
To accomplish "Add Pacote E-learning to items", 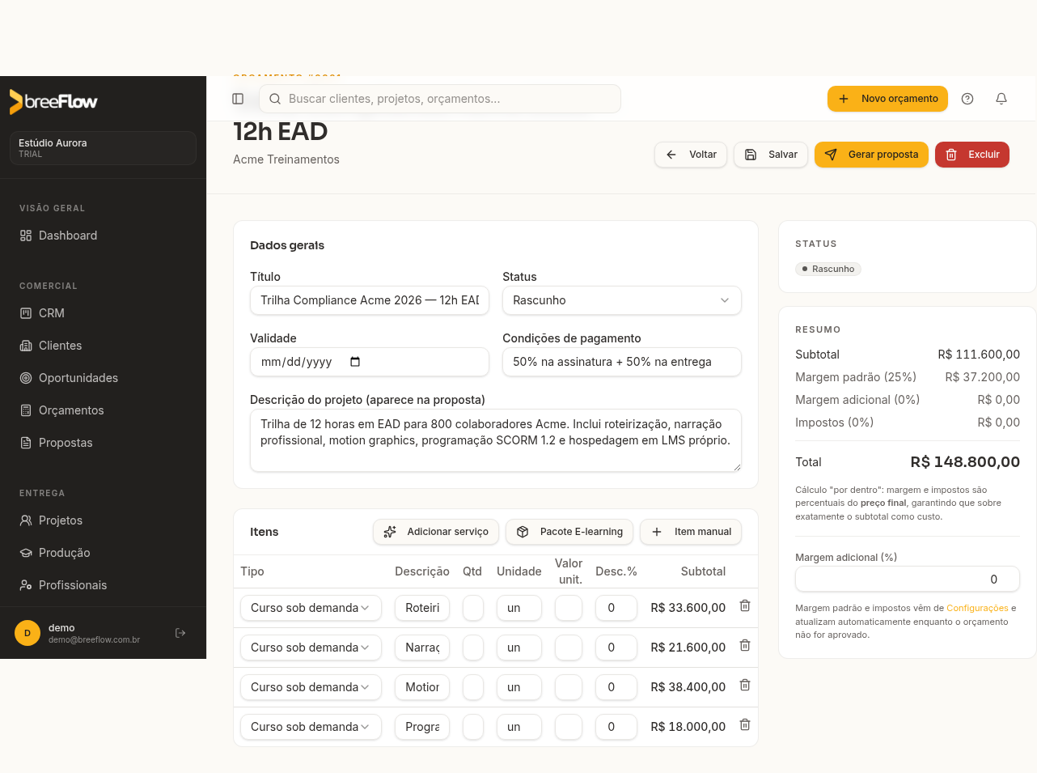I will click(x=569, y=532).
